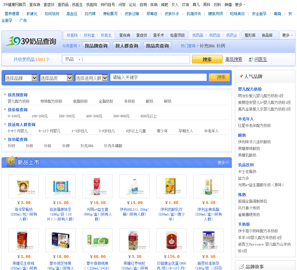This screenshot has height=270, width=297.
Task: Open the 贝智康全优蛋 product thumbnail
Action: [x=172, y=240]
